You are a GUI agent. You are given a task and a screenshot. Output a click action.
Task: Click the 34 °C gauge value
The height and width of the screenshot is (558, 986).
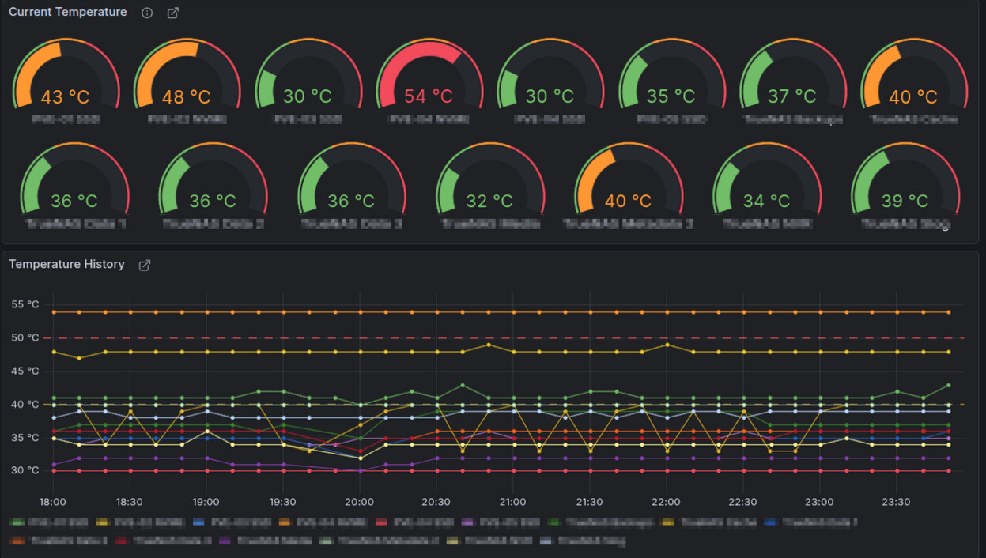(766, 202)
